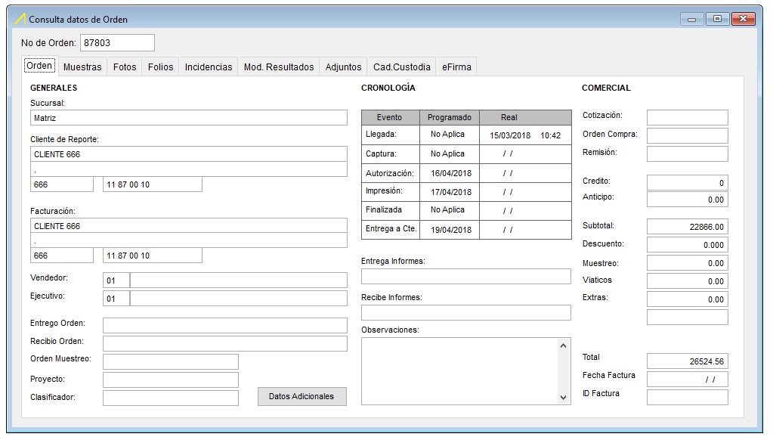The height and width of the screenshot is (440, 773).
Task: Click Observaciones scrollbar up arrow
Action: tap(564, 345)
